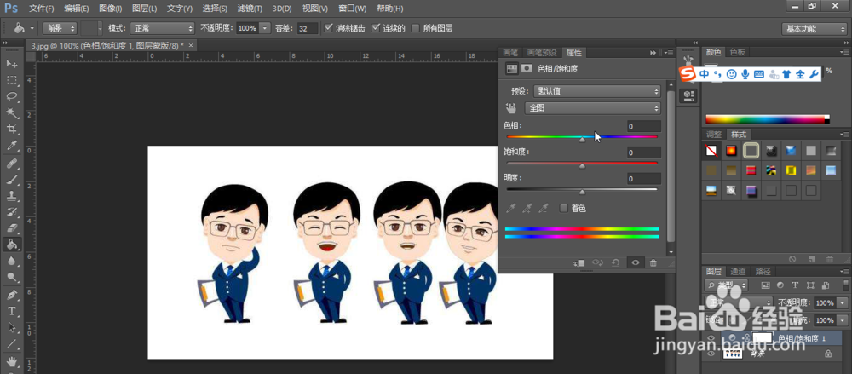This screenshot has width=852, height=374.
Task: Open the Layers panel 不透明度 dropdown arrow
Action: point(843,302)
